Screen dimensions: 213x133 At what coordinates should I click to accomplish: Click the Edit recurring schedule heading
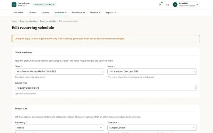33,28
